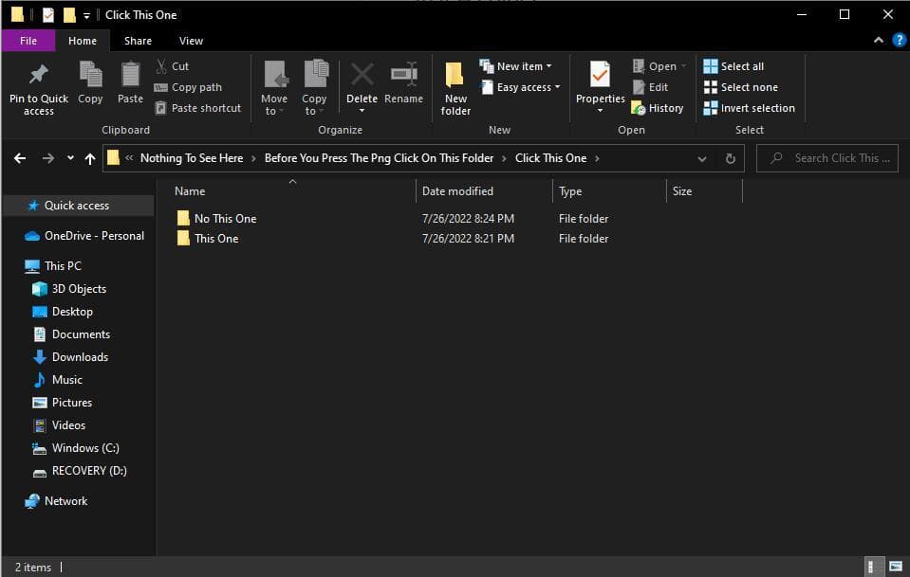Click Nothing To See Here breadcrumb
This screenshot has width=910, height=577.
192,158
